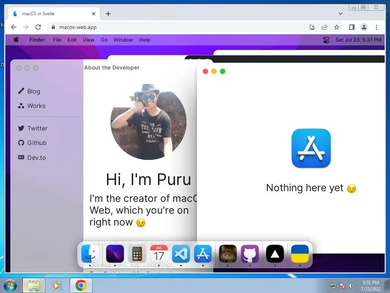Close the macOS in Svelte tab

coord(94,14)
